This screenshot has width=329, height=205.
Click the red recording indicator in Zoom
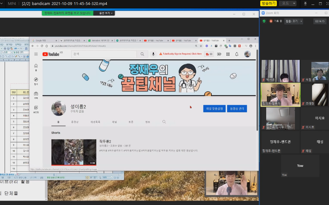pos(271,21)
